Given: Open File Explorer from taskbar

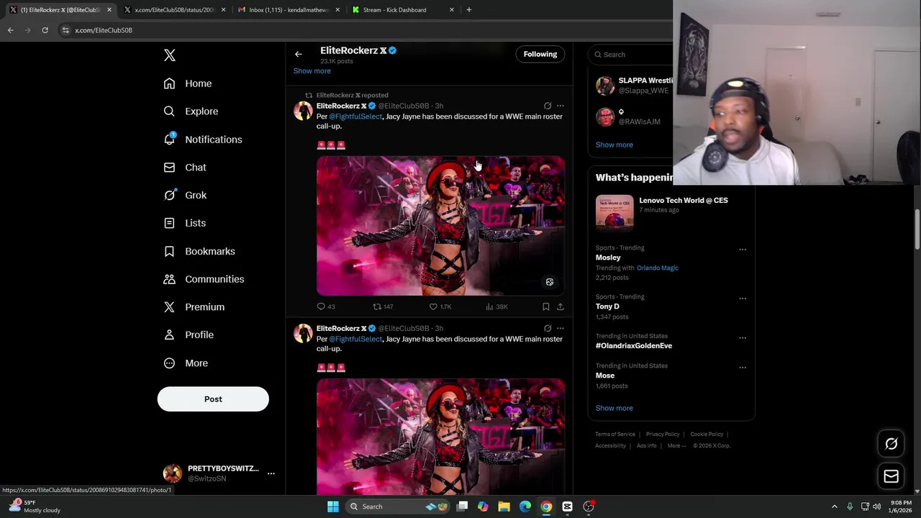Looking at the screenshot, I should click(504, 506).
